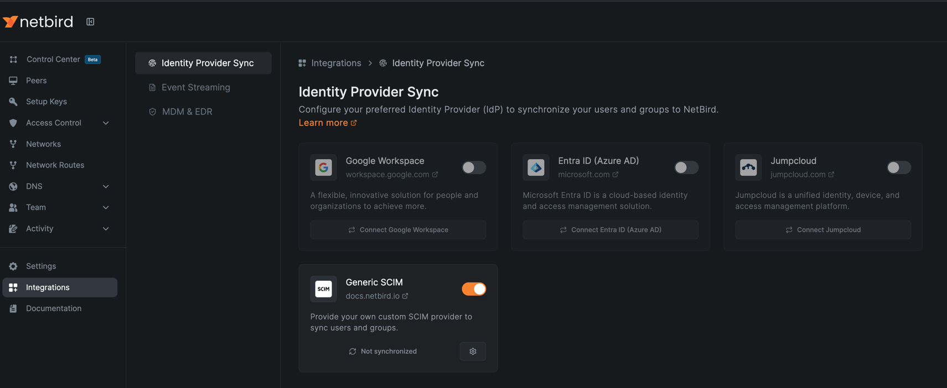Image resolution: width=947 pixels, height=388 pixels.
Task: Click the Not synchronized button
Action: click(382, 352)
